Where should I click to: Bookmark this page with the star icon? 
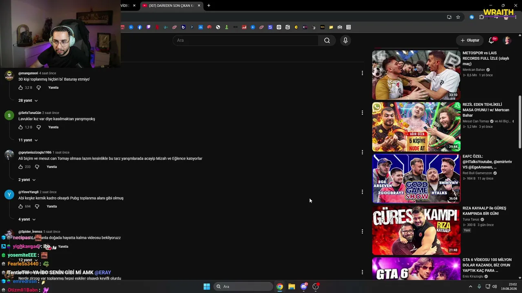[x=458, y=17]
